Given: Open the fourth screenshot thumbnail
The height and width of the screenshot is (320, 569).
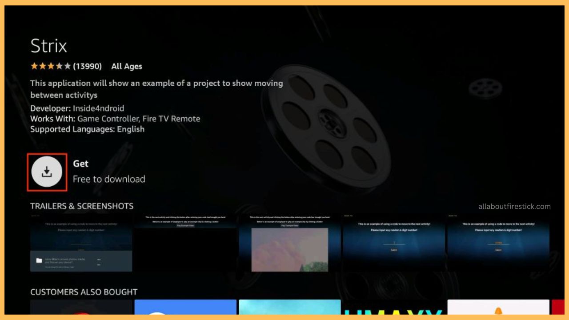Looking at the screenshot, I should (394, 243).
